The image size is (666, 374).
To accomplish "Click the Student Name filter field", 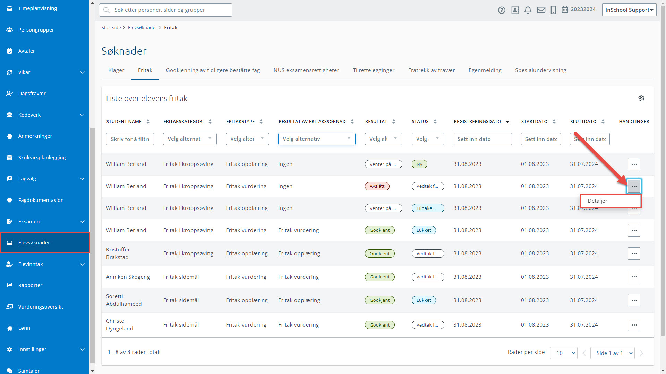I will (130, 139).
